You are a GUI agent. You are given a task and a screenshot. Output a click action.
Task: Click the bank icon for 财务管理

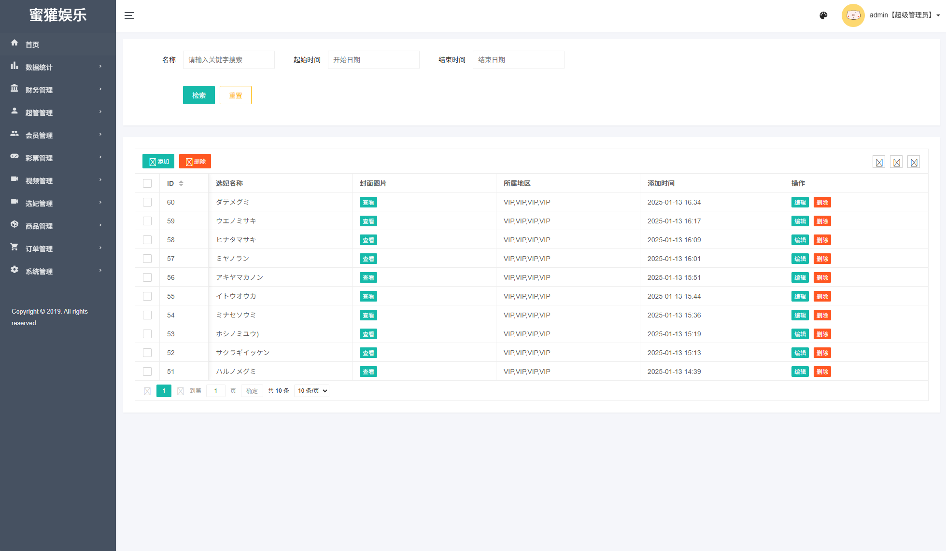coord(14,88)
